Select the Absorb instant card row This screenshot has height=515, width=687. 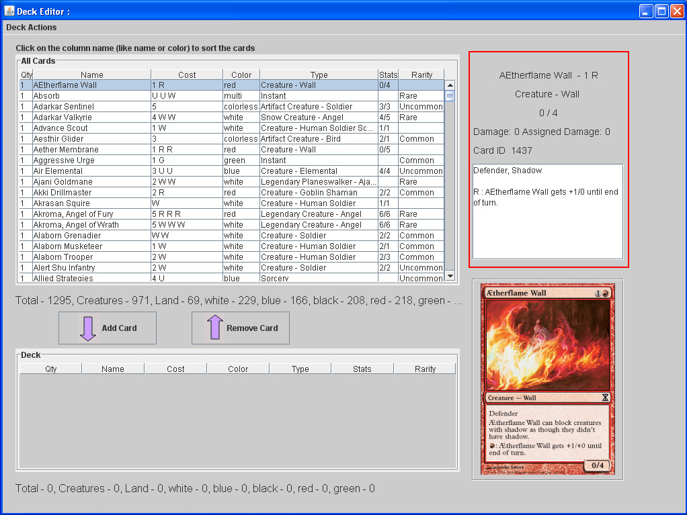[47, 96]
